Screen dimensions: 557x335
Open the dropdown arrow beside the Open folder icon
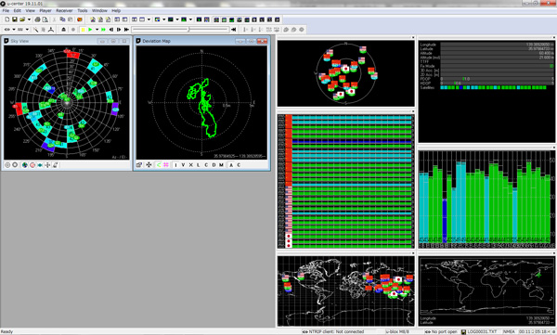click(x=29, y=19)
